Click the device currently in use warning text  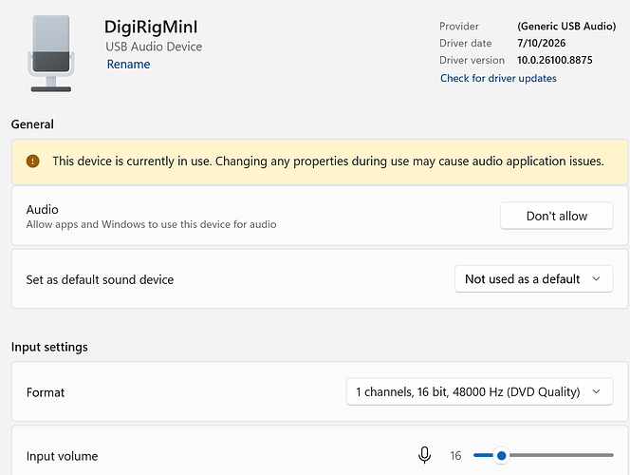coord(328,161)
